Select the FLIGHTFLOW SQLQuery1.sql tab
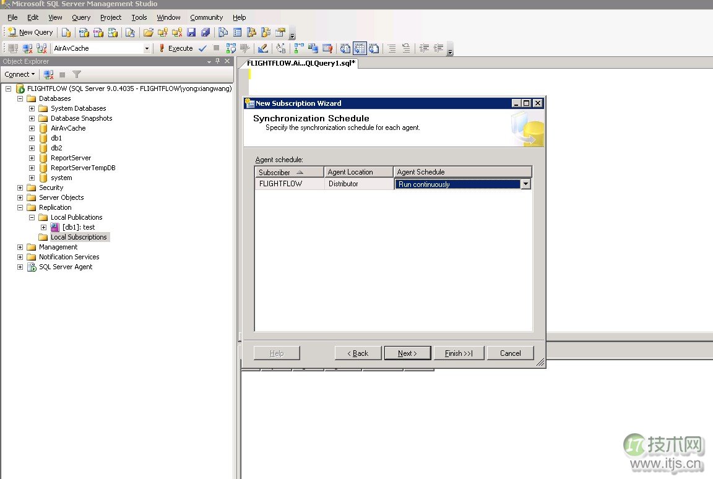 [300, 63]
